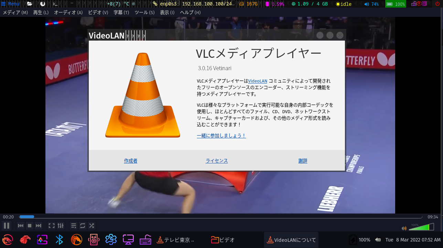Open 字幕 (T) subtitle menu
Image resolution: width=443 pixels, height=248 pixels.
[122, 12]
